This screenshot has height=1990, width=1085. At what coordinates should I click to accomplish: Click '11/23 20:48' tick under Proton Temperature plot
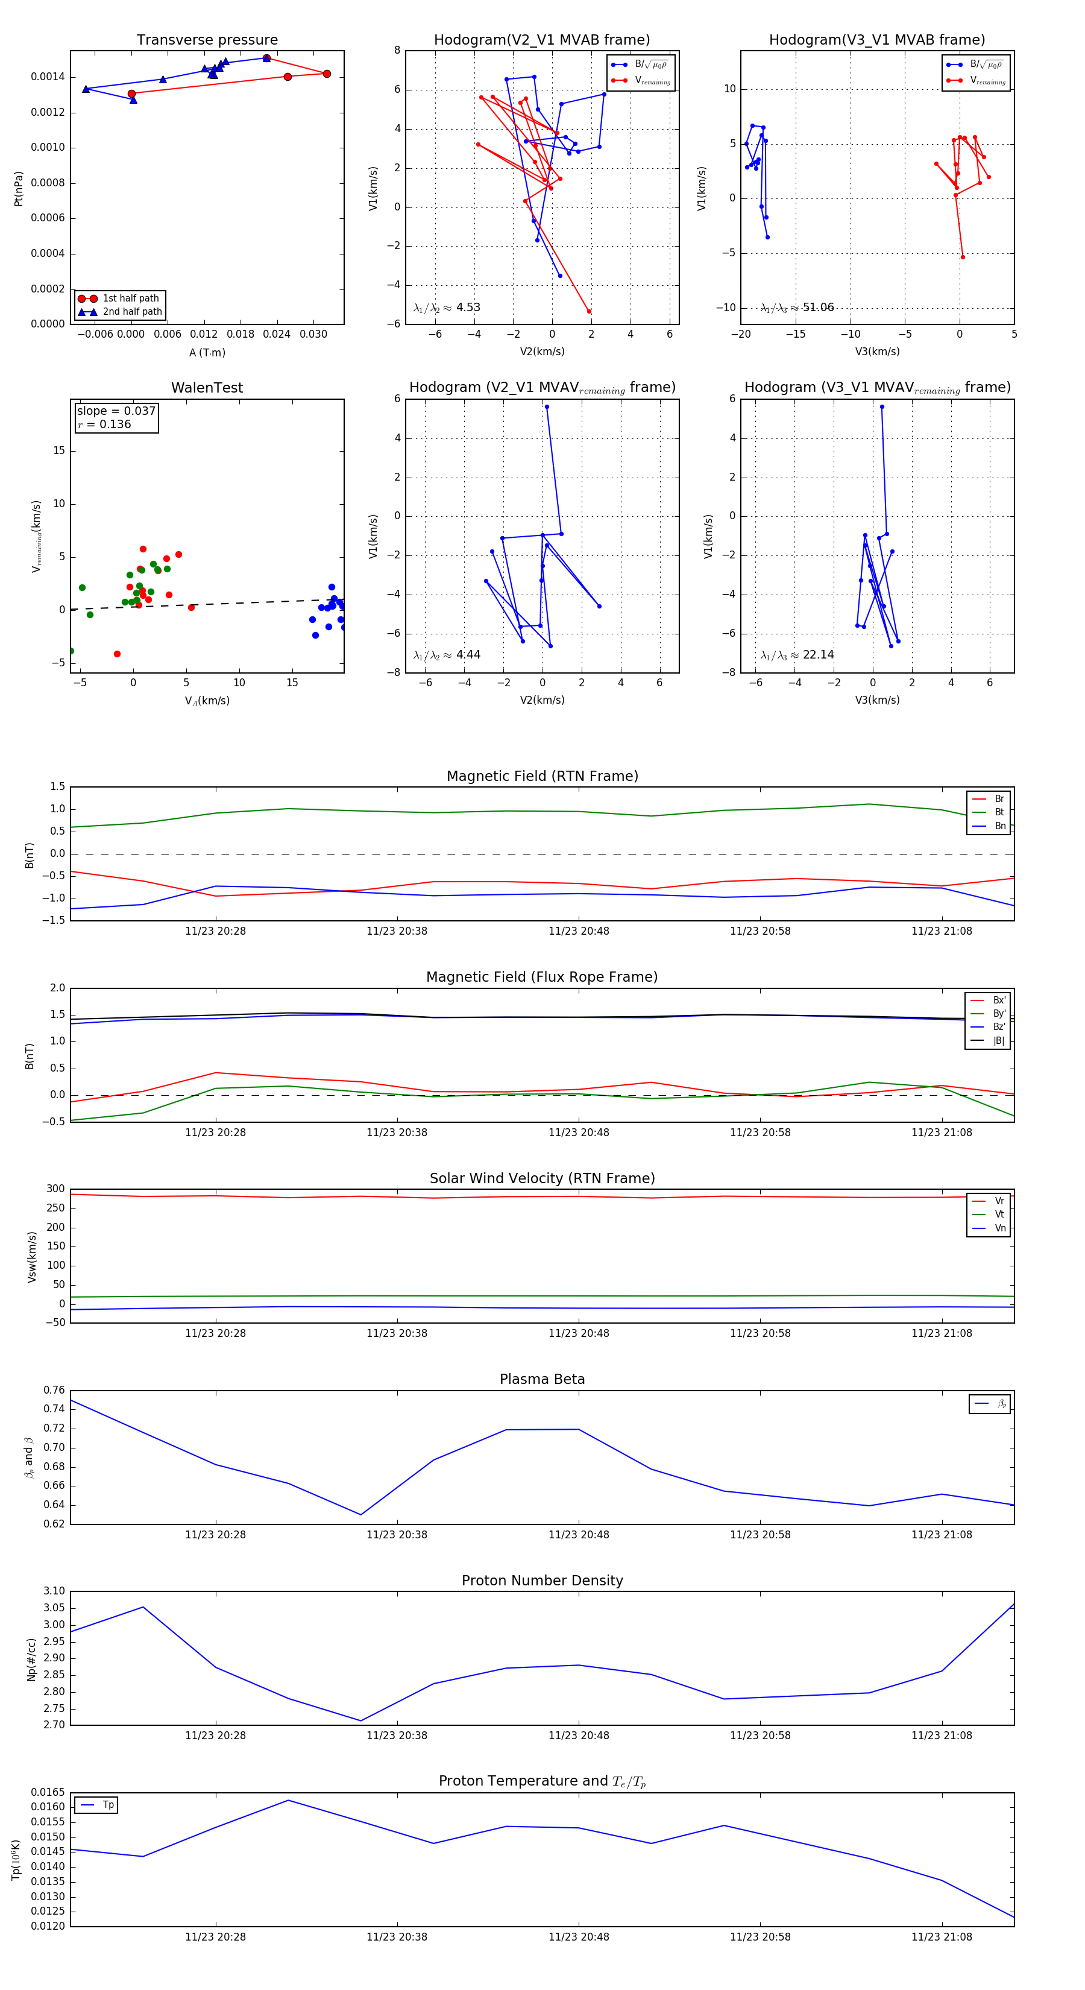pos(579,1937)
